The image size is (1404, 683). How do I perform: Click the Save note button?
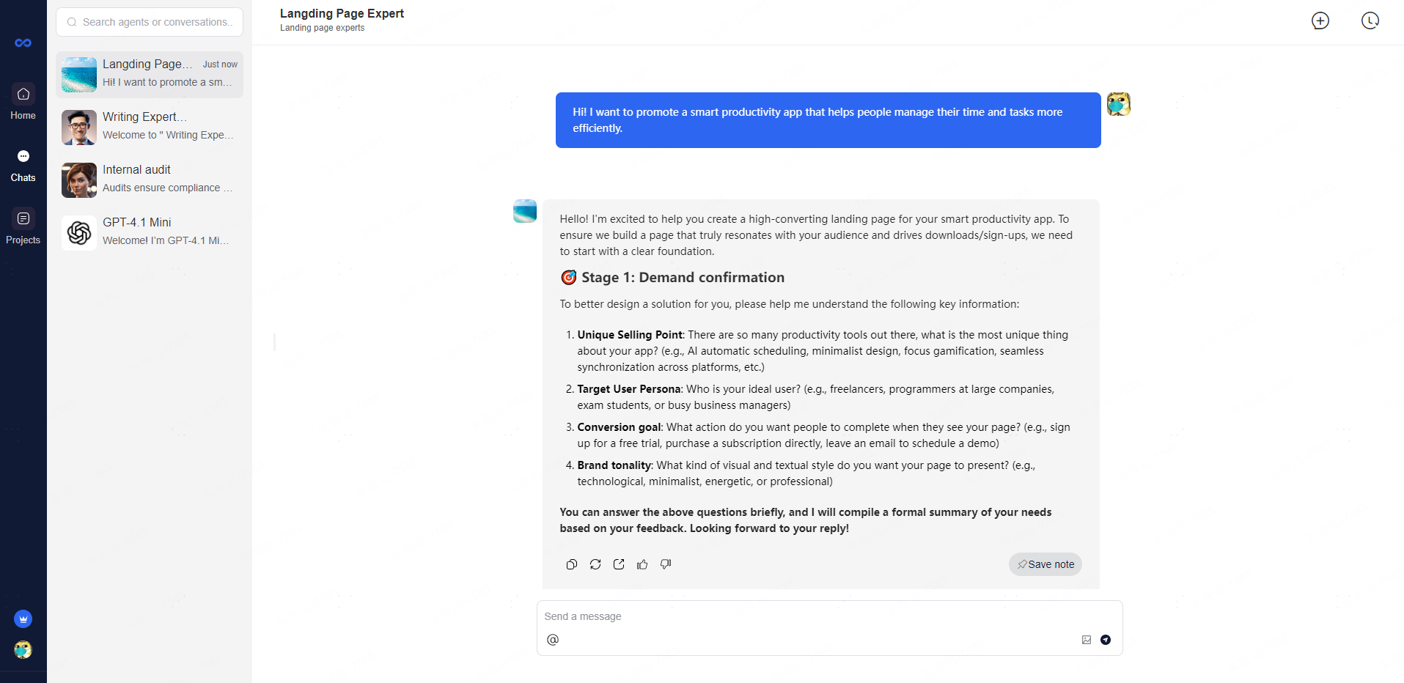click(x=1045, y=564)
